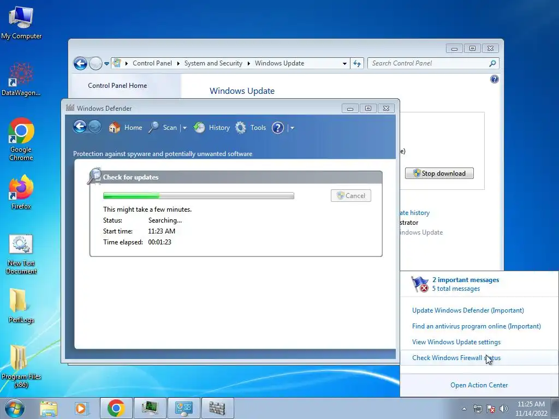The width and height of the screenshot is (559, 419).
Task: Open the PerfLogs desktop folder
Action: tap(21, 306)
